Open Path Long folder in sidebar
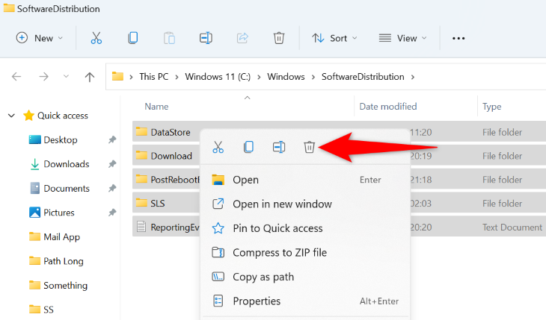The width and height of the screenshot is (546, 320). coord(64,261)
